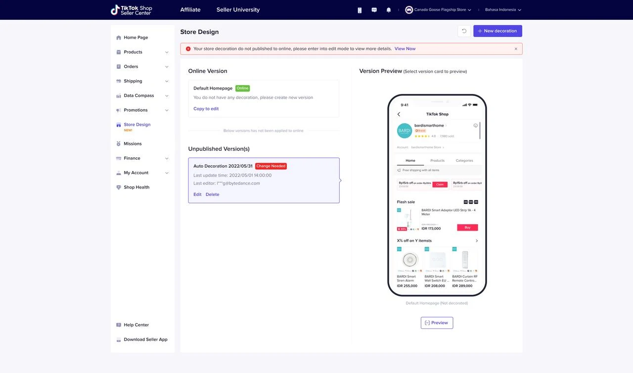Click the View Now link in alert
633x373 pixels.
click(405, 49)
